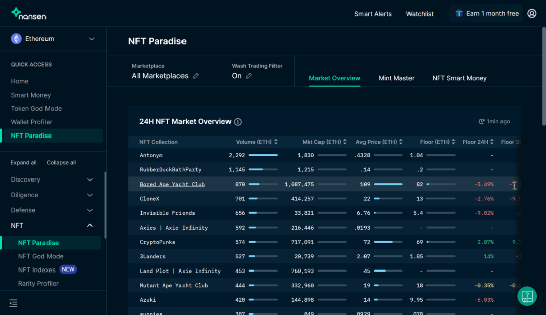Expand the Discovery section
Viewport: 546px width, 315px height.
90,179
